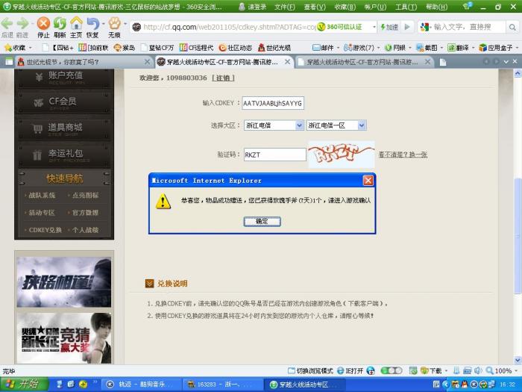Open the screenshot tool toolbar item

427,48
